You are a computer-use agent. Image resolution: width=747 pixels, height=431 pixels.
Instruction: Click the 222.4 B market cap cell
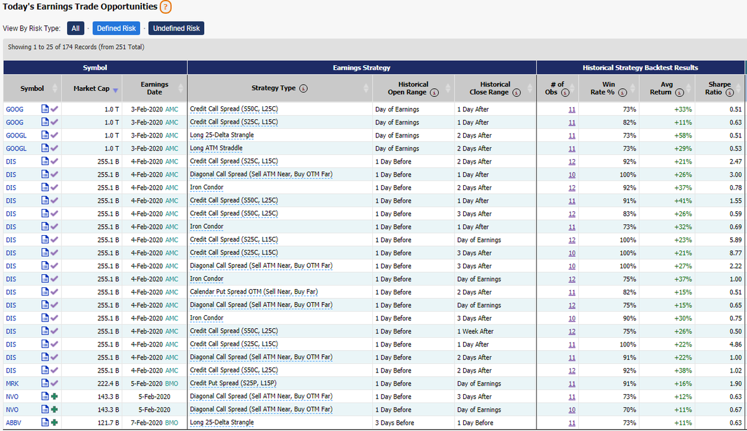pyautogui.click(x=108, y=384)
